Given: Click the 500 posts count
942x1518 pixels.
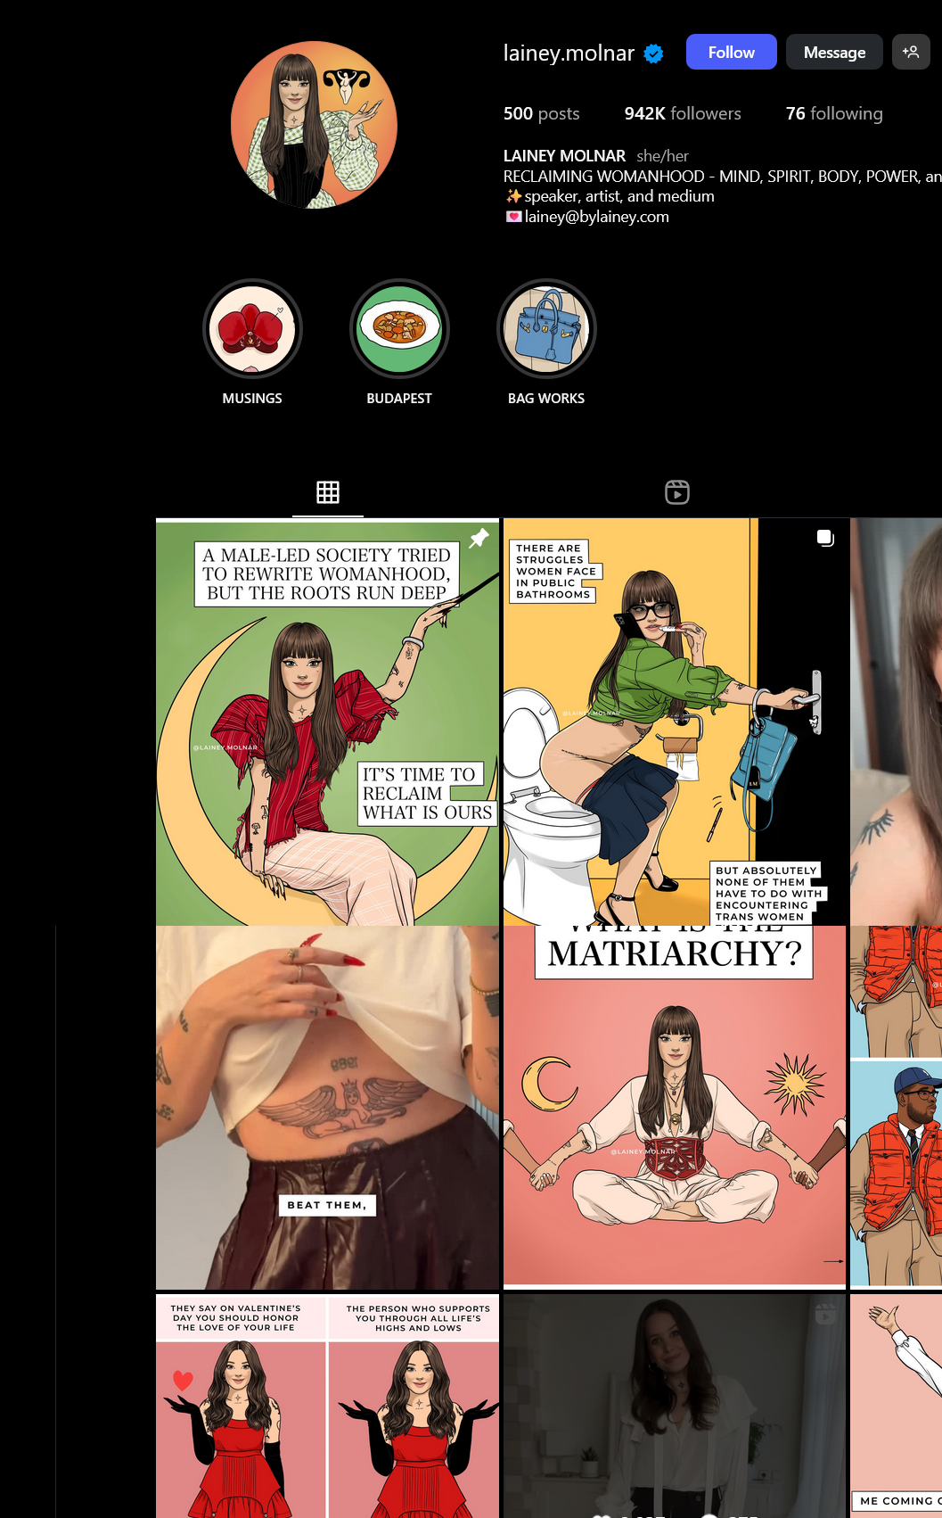Looking at the screenshot, I should [x=541, y=113].
